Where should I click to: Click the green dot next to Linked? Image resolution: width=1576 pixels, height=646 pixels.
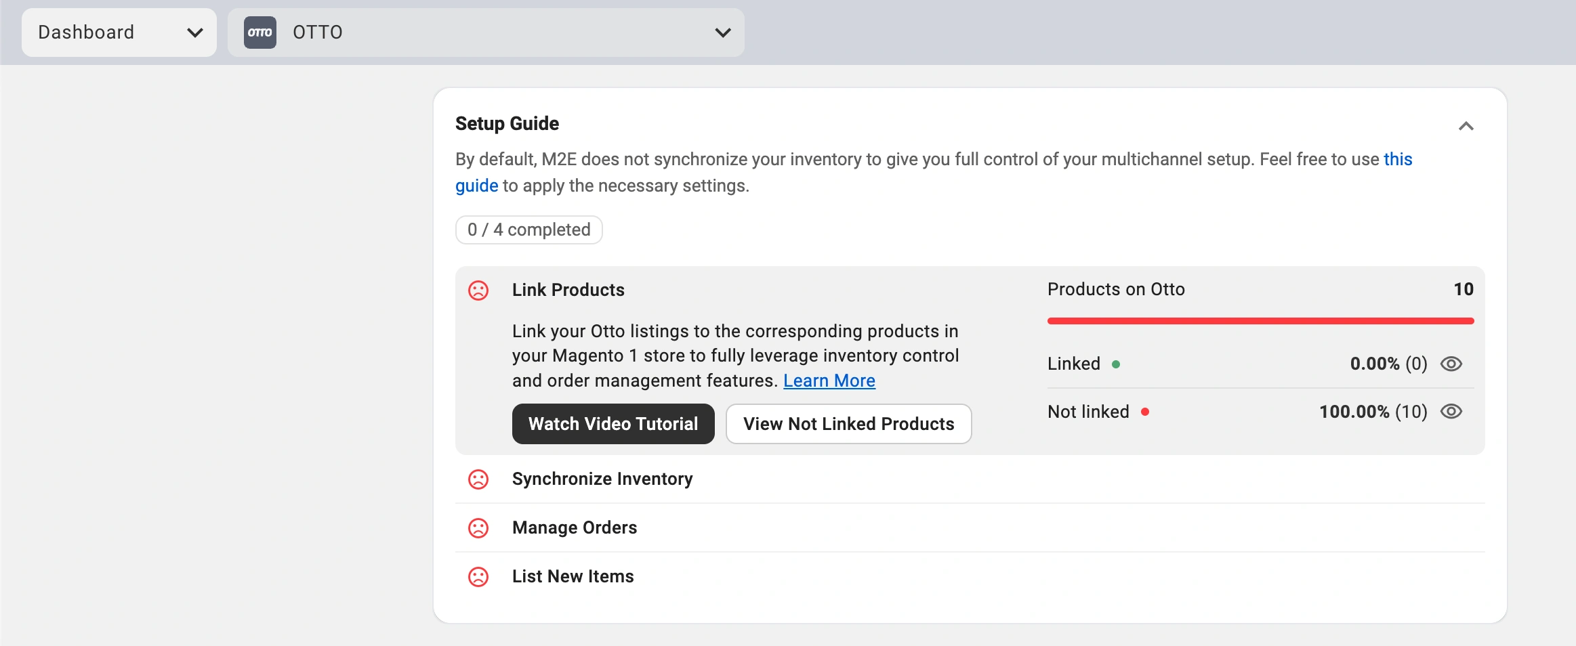1116,364
